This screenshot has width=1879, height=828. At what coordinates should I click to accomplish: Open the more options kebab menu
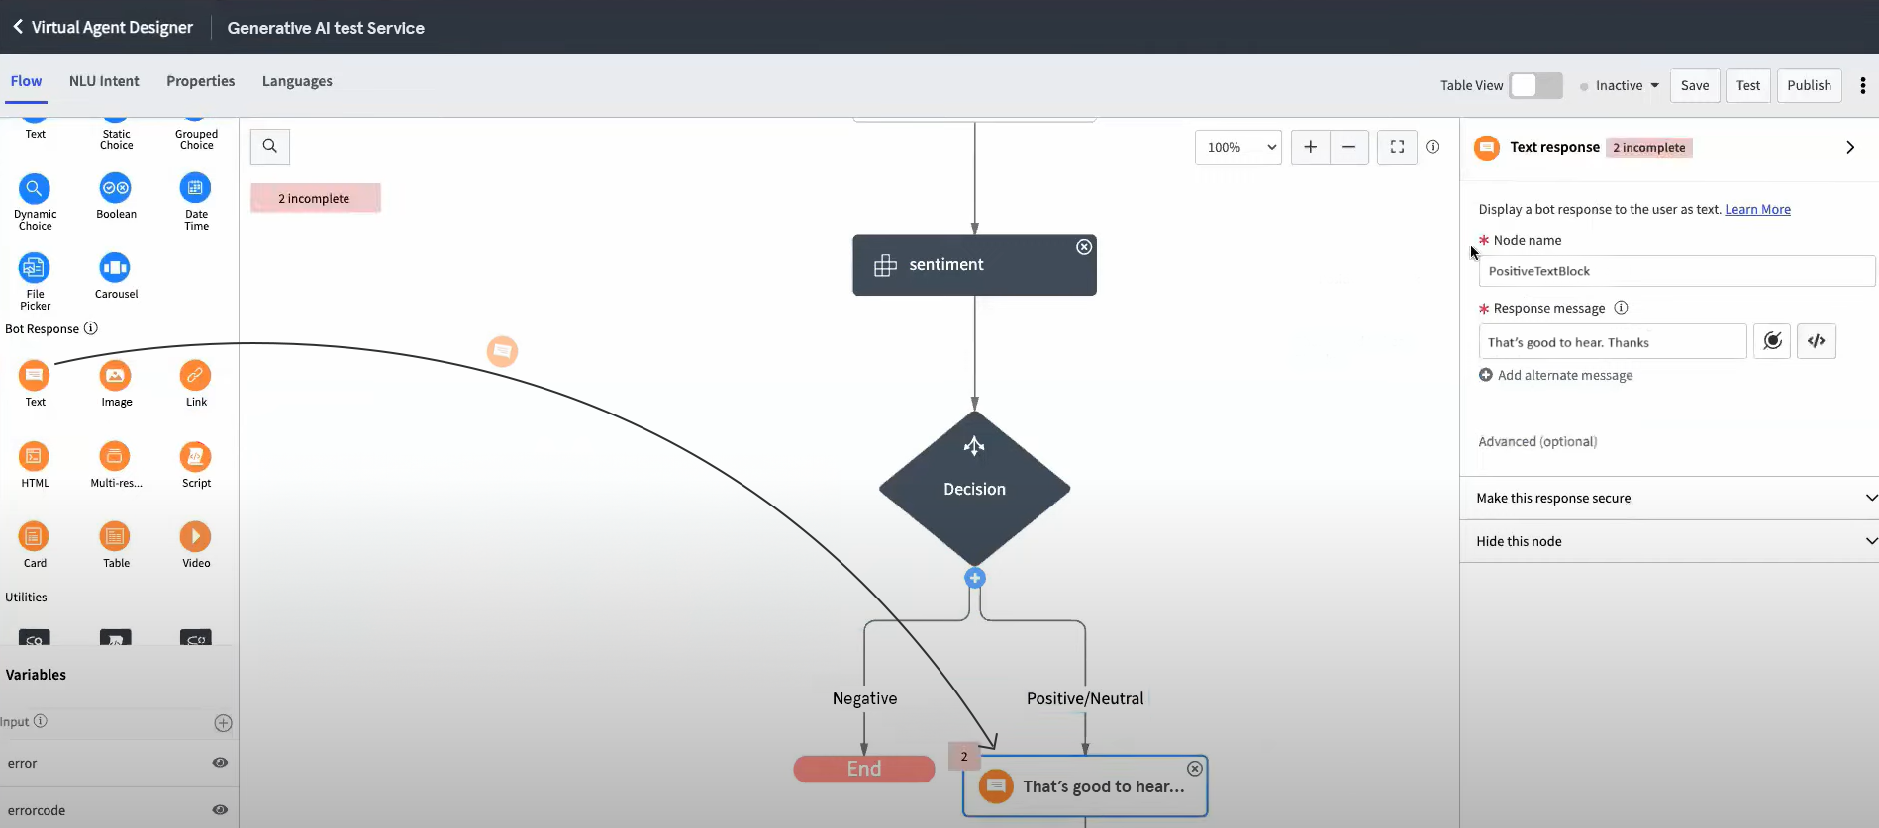click(x=1863, y=85)
